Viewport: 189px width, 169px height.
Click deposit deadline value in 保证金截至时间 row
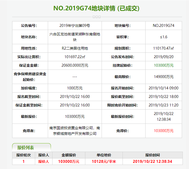pos(75,105)
